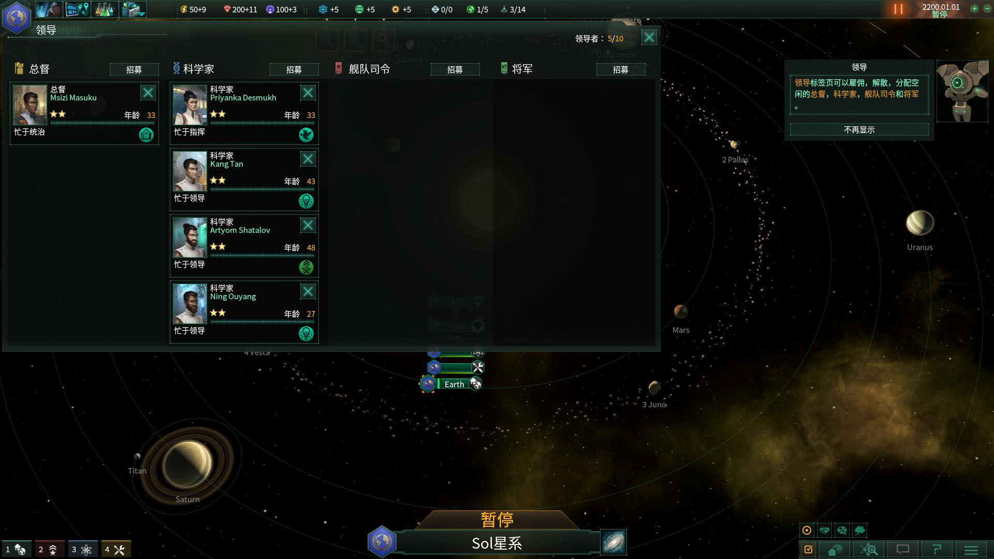The width and height of the screenshot is (994, 559).
Task: Click the 招募 button under 科学家 tab
Action: pyautogui.click(x=294, y=69)
